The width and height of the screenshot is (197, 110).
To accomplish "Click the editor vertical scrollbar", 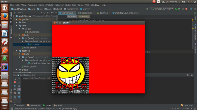I will click(x=192, y=35).
